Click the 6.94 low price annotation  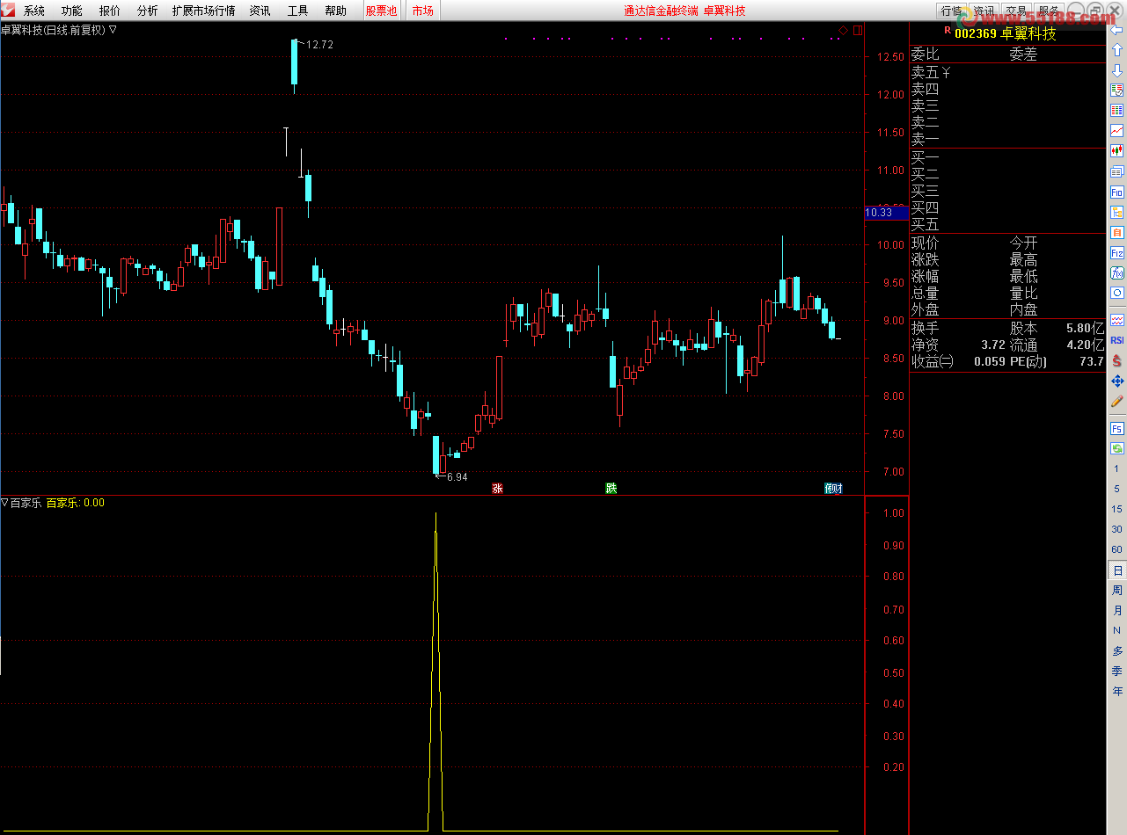(x=457, y=476)
